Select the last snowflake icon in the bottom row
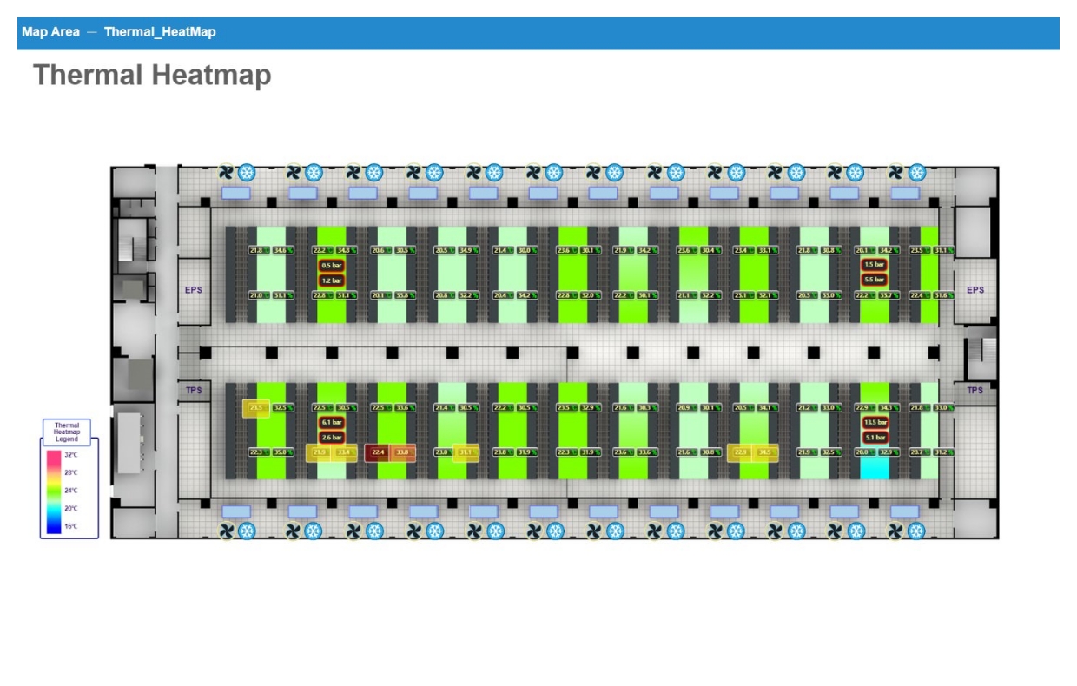The image size is (1077, 686). pyautogui.click(x=915, y=531)
